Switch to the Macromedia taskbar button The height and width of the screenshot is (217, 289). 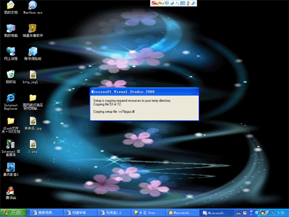tap(182, 213)
